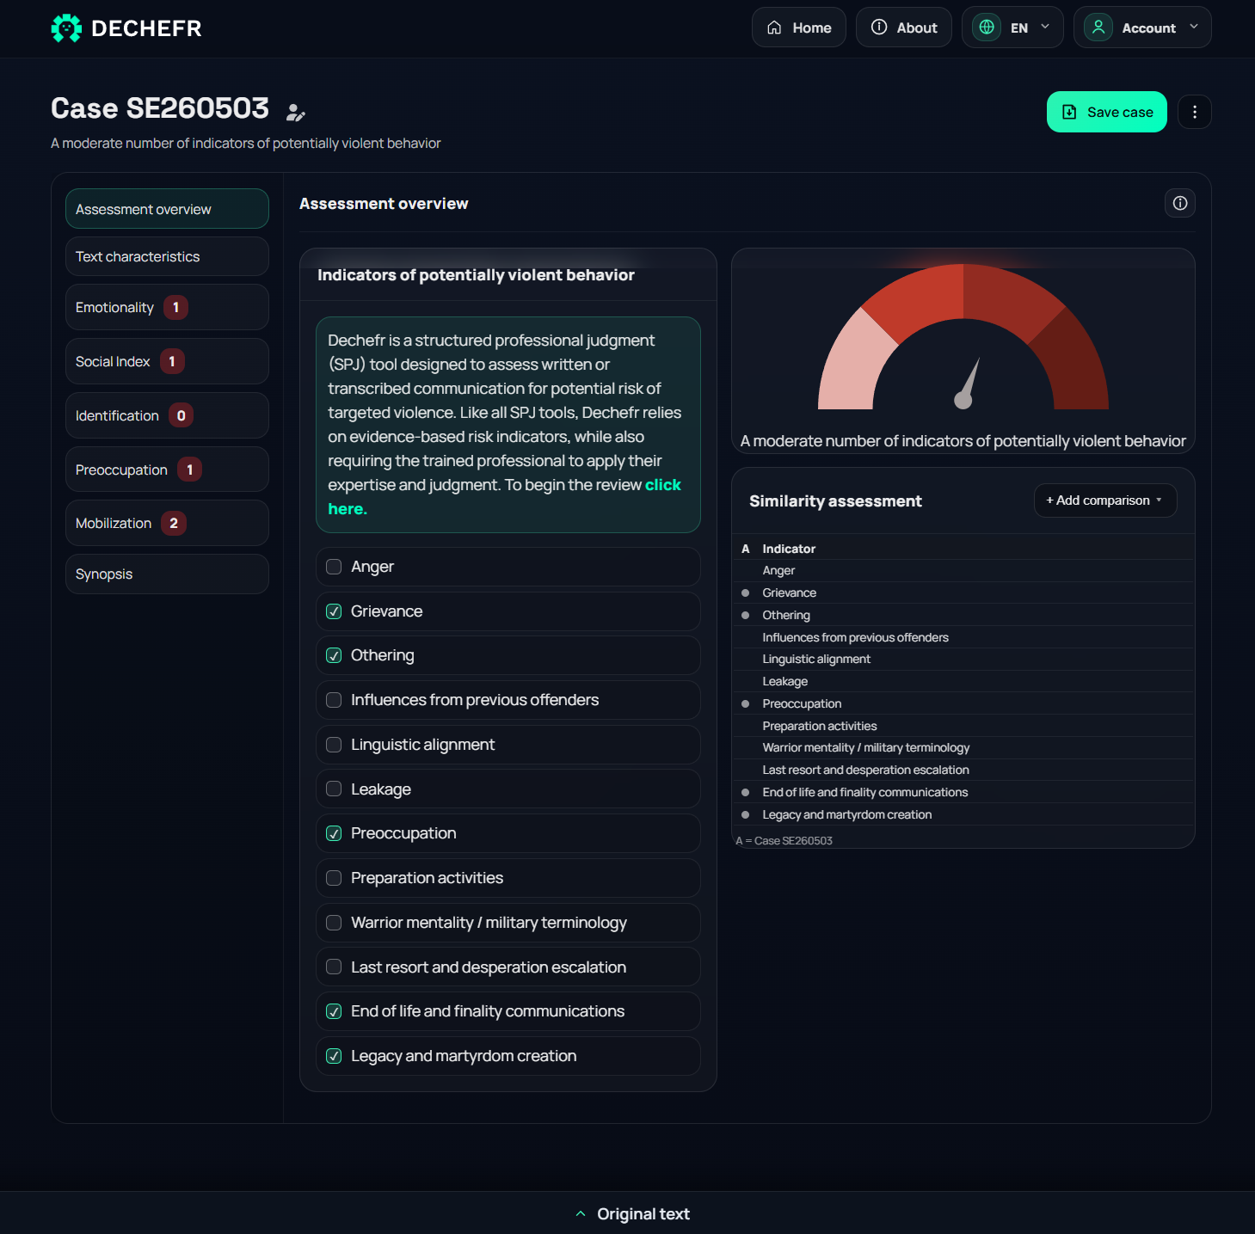The width and height of the screenshot is (1255, 1234).
Task: Expand the Original text panel
Action: tap(632, 1213)
